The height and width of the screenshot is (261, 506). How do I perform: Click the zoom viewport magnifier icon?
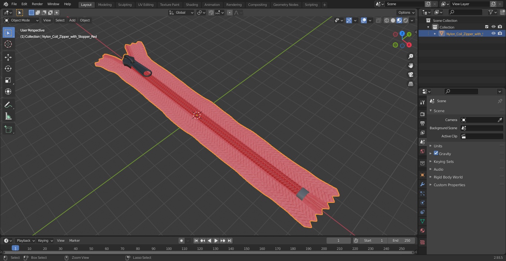tap(410, 56)
